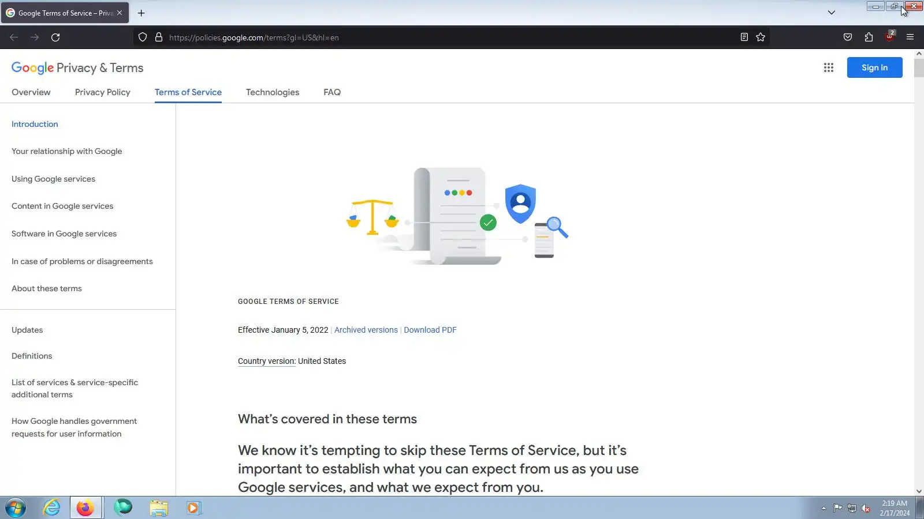924x519 pixels.
Task: Close the Google Terms of Service tab
Action: pos(120,13)
